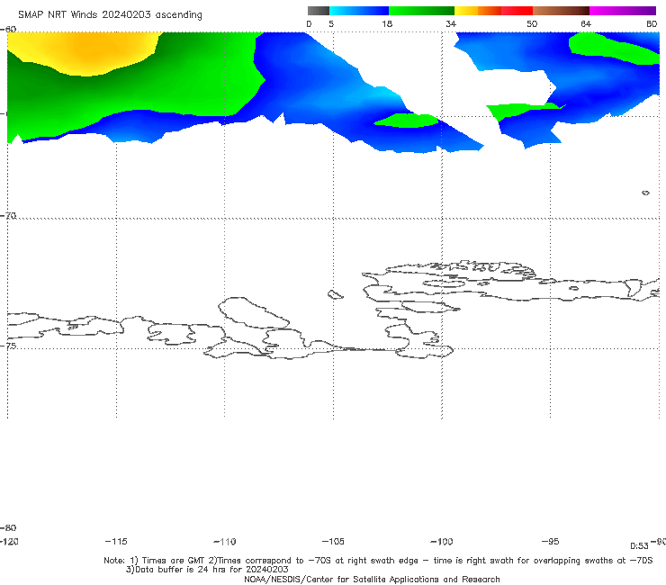The image size is (666, 585).
Task: Click the color bar label "64"
Action: (x=586, y=23)
